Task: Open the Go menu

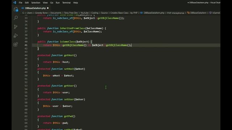Action: click(51, 3)
